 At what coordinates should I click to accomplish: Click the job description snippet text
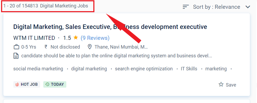(117, 56)
